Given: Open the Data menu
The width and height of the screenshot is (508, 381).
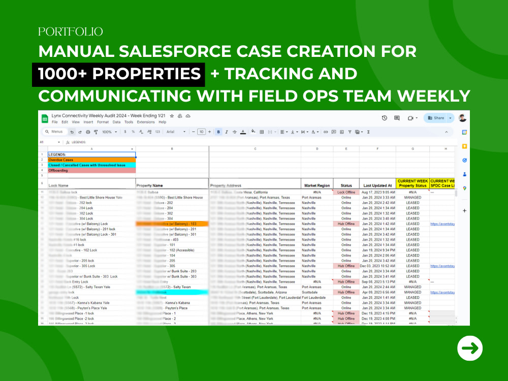Looking at the screenshot, I should 116,122.
